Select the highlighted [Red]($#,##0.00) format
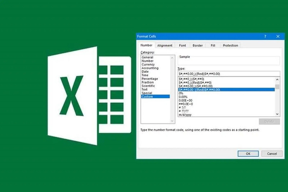This screenshot has height=192, width=288. (226, 90)
